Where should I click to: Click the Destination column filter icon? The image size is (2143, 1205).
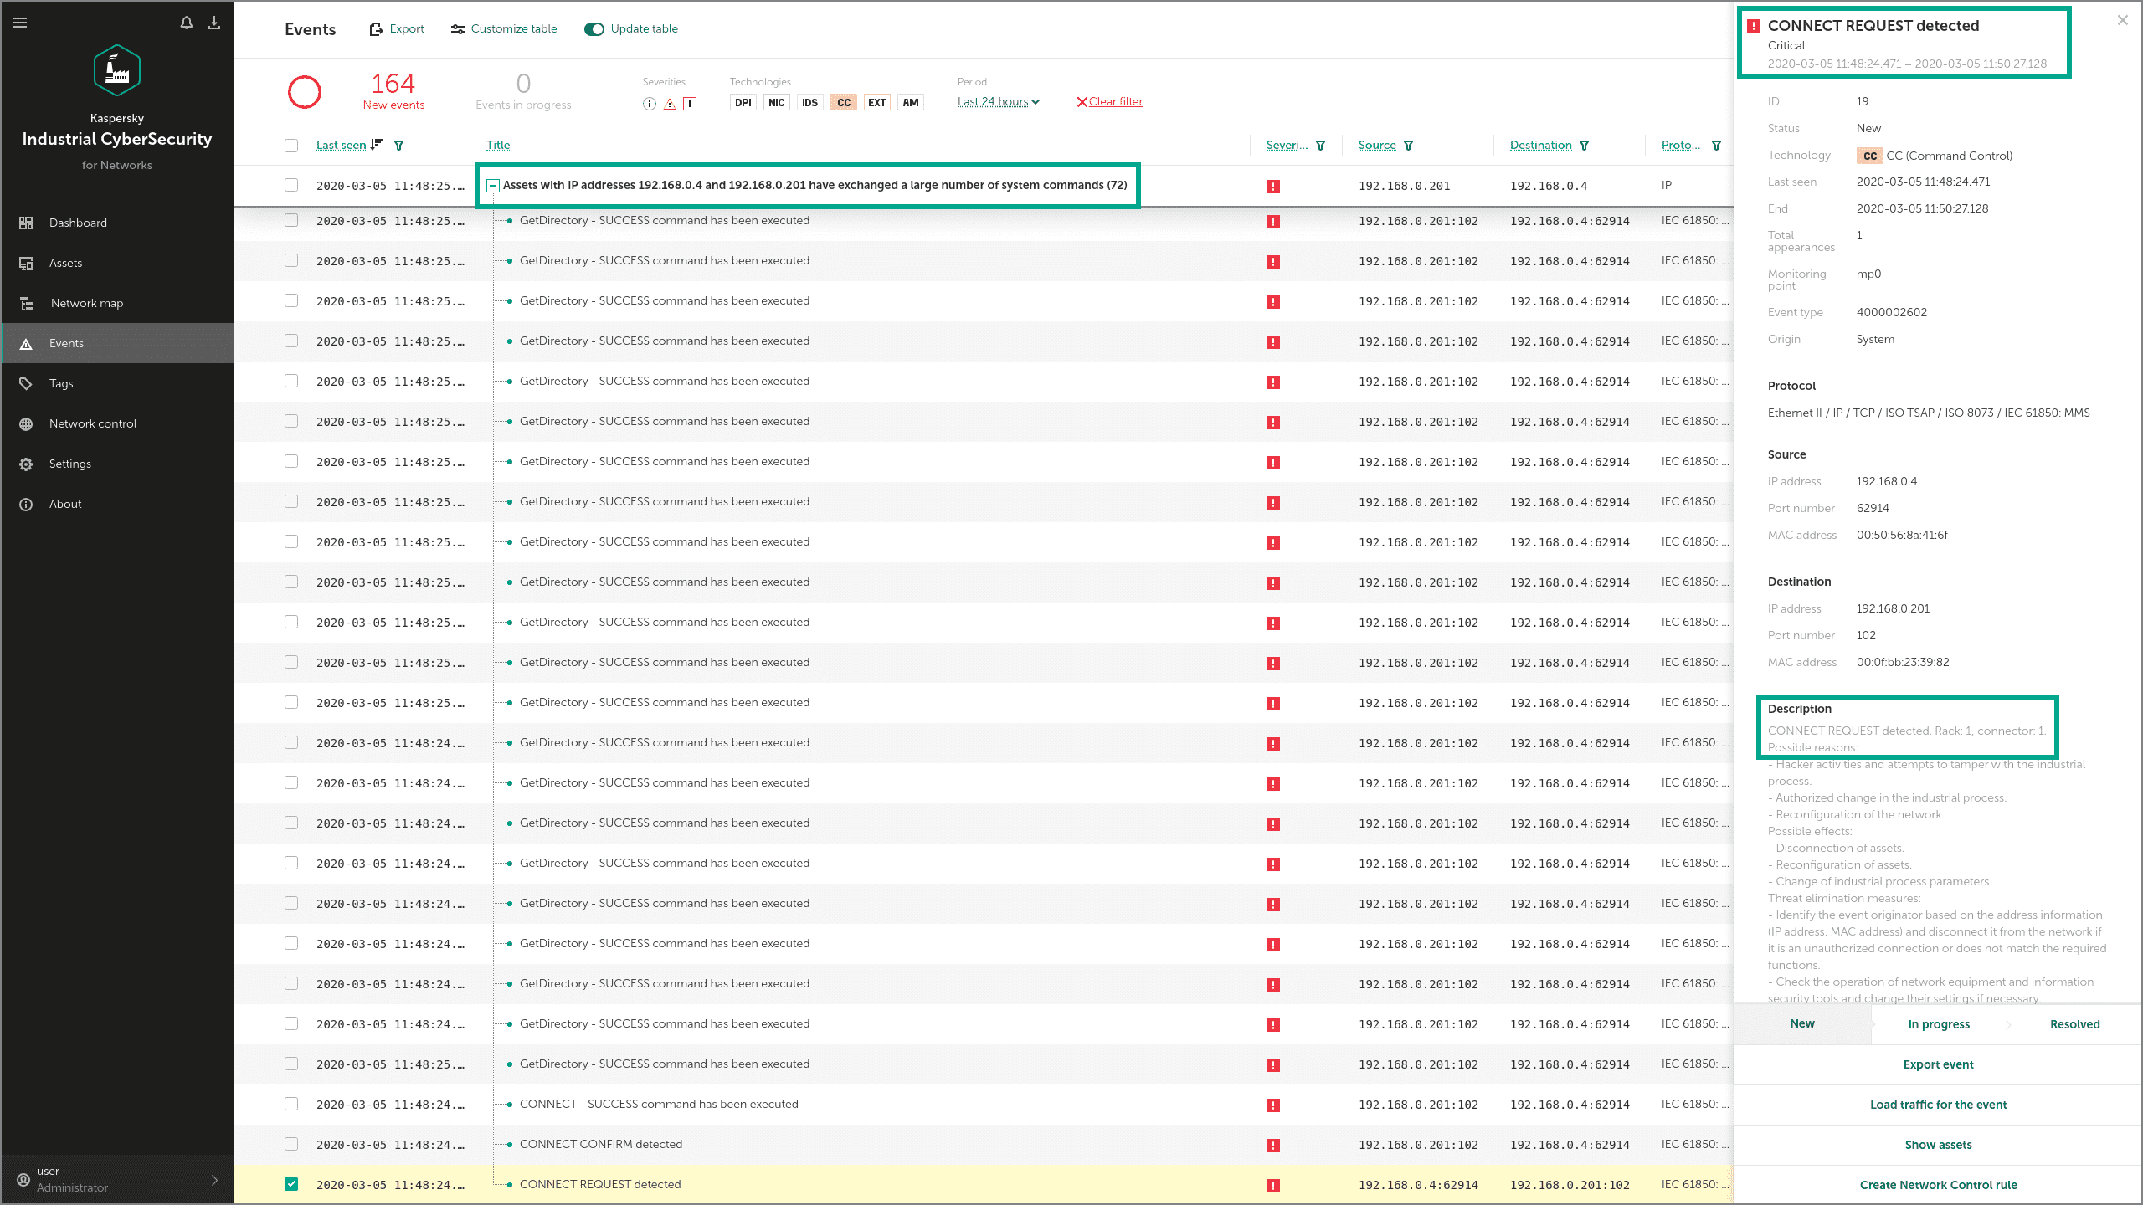tap(1585, 146)
